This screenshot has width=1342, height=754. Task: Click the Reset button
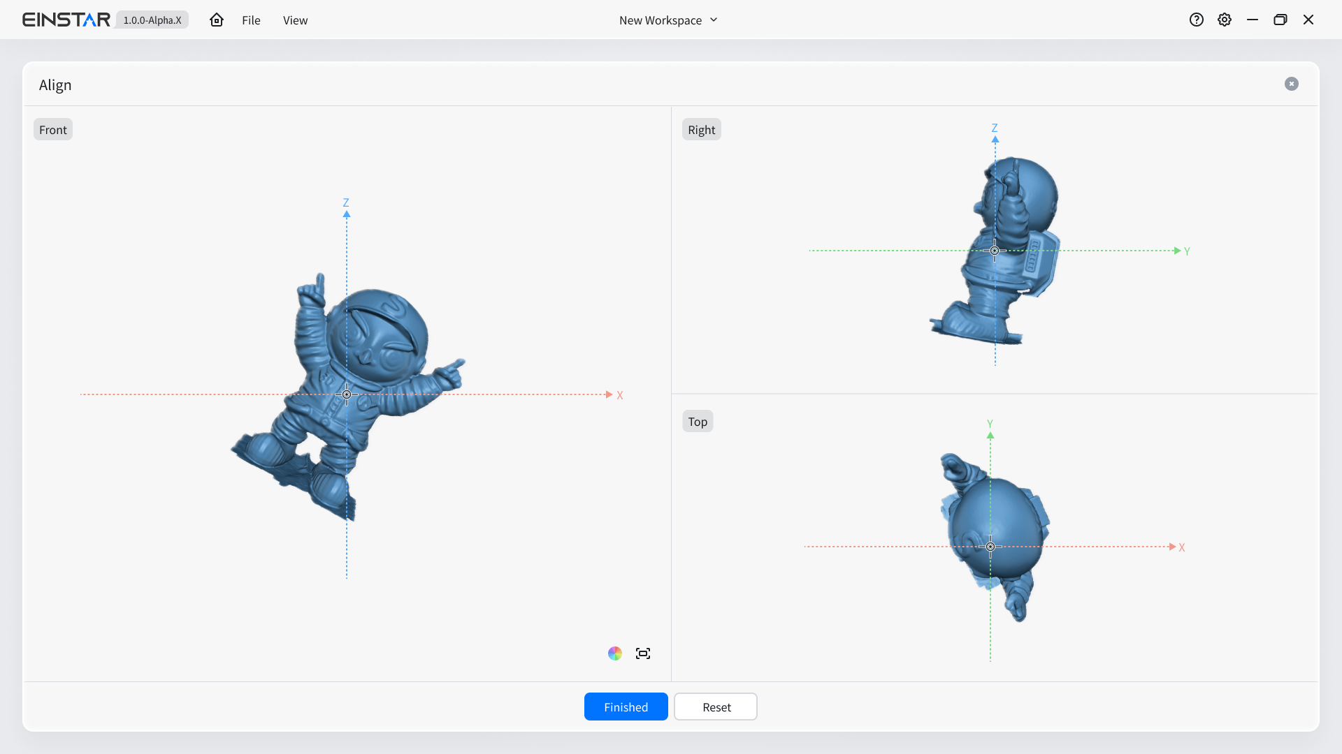(716, 707)
